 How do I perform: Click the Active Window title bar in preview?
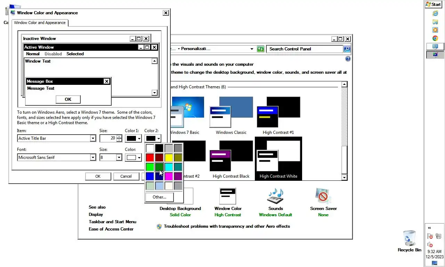coord(90,47)
